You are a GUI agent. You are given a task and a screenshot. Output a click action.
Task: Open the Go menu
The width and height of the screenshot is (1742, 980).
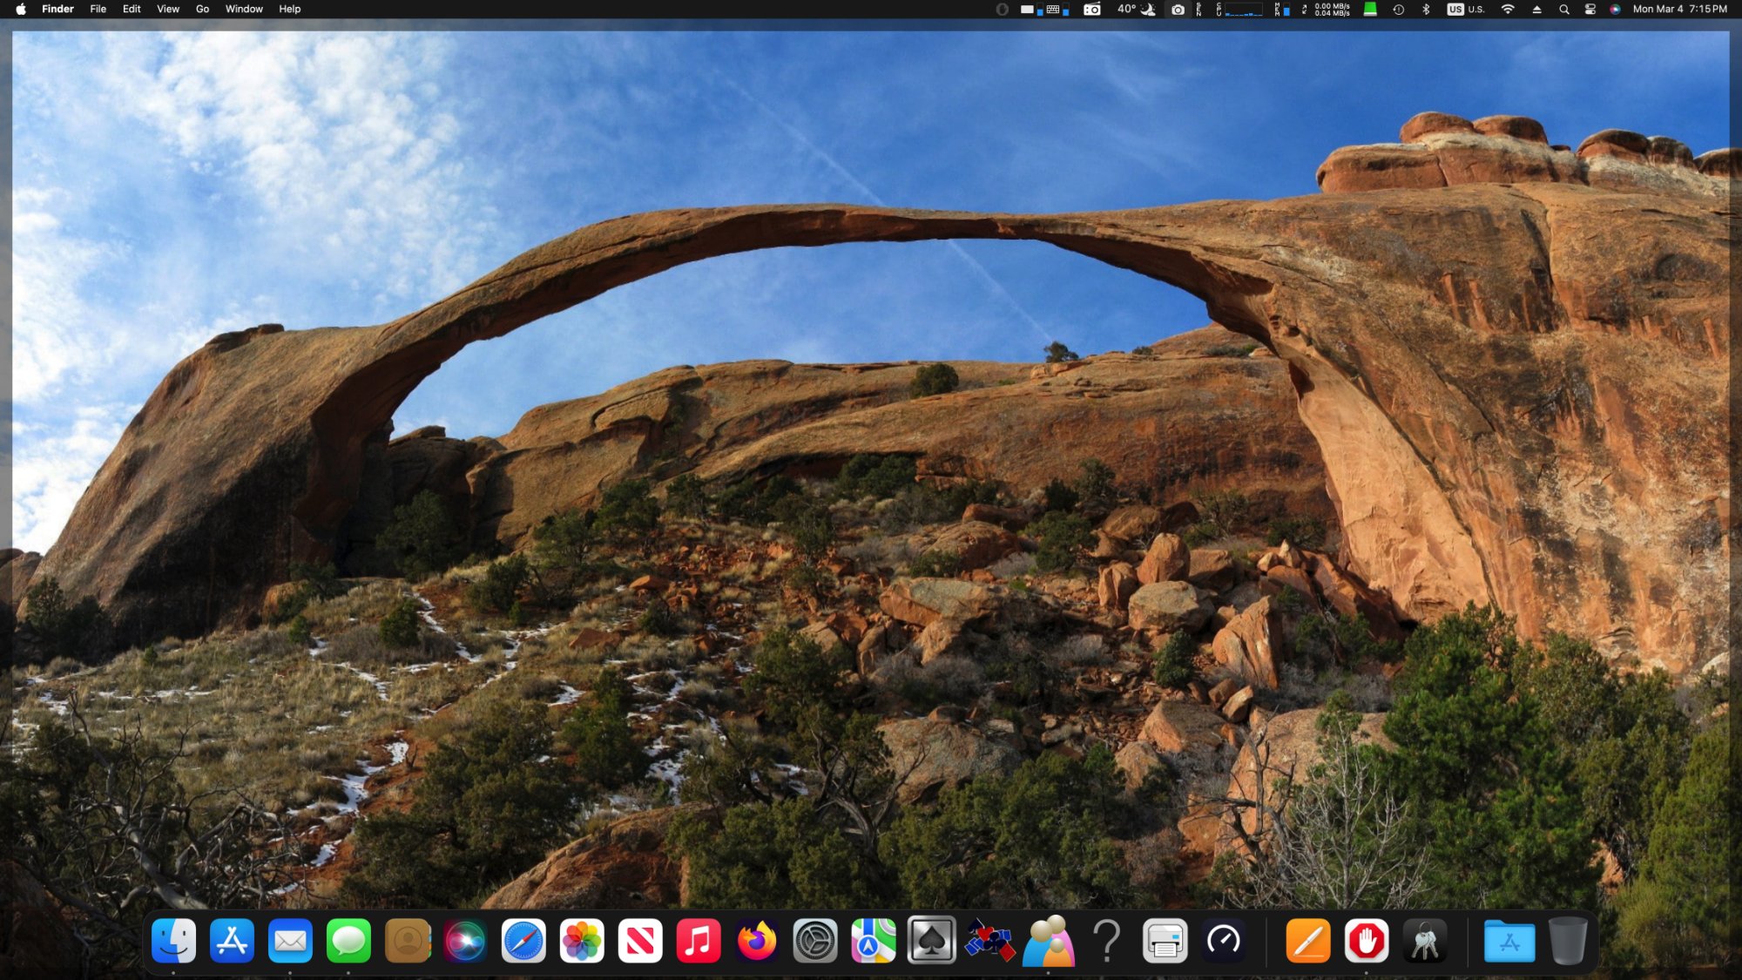pos(202,10)
